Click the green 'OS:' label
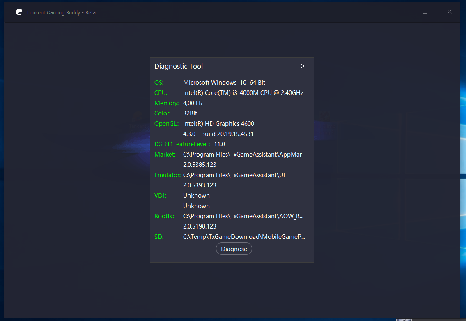 [159, 82]
